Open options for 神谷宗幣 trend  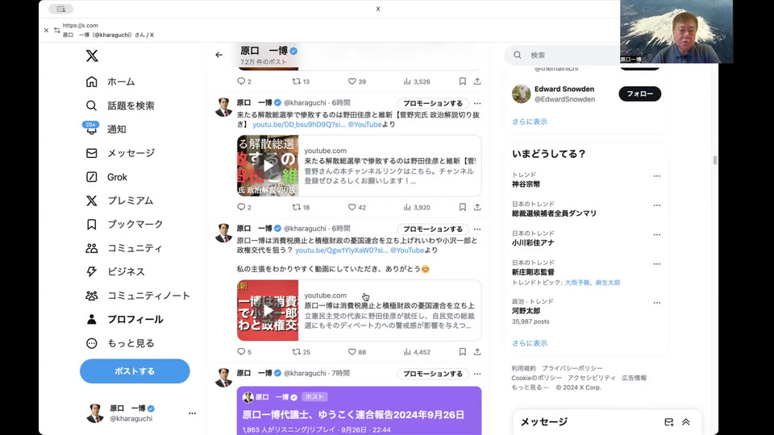656,176
